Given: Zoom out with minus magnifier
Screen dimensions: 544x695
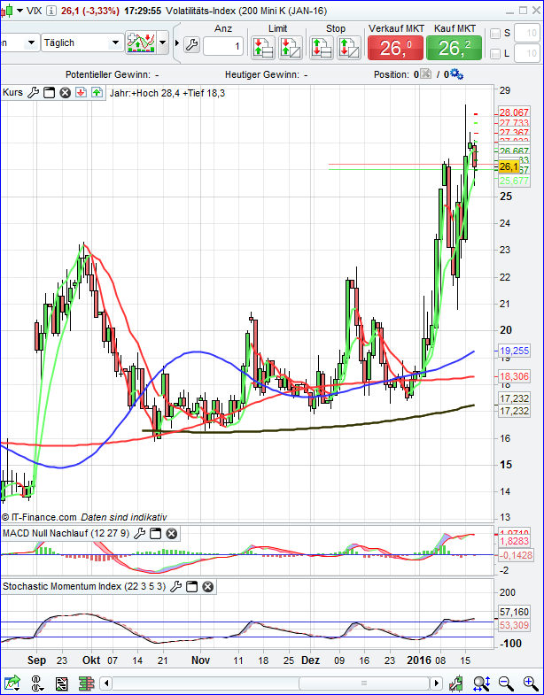Looking at the screenshot, I should pyautogui.click(x=505, y=683).
